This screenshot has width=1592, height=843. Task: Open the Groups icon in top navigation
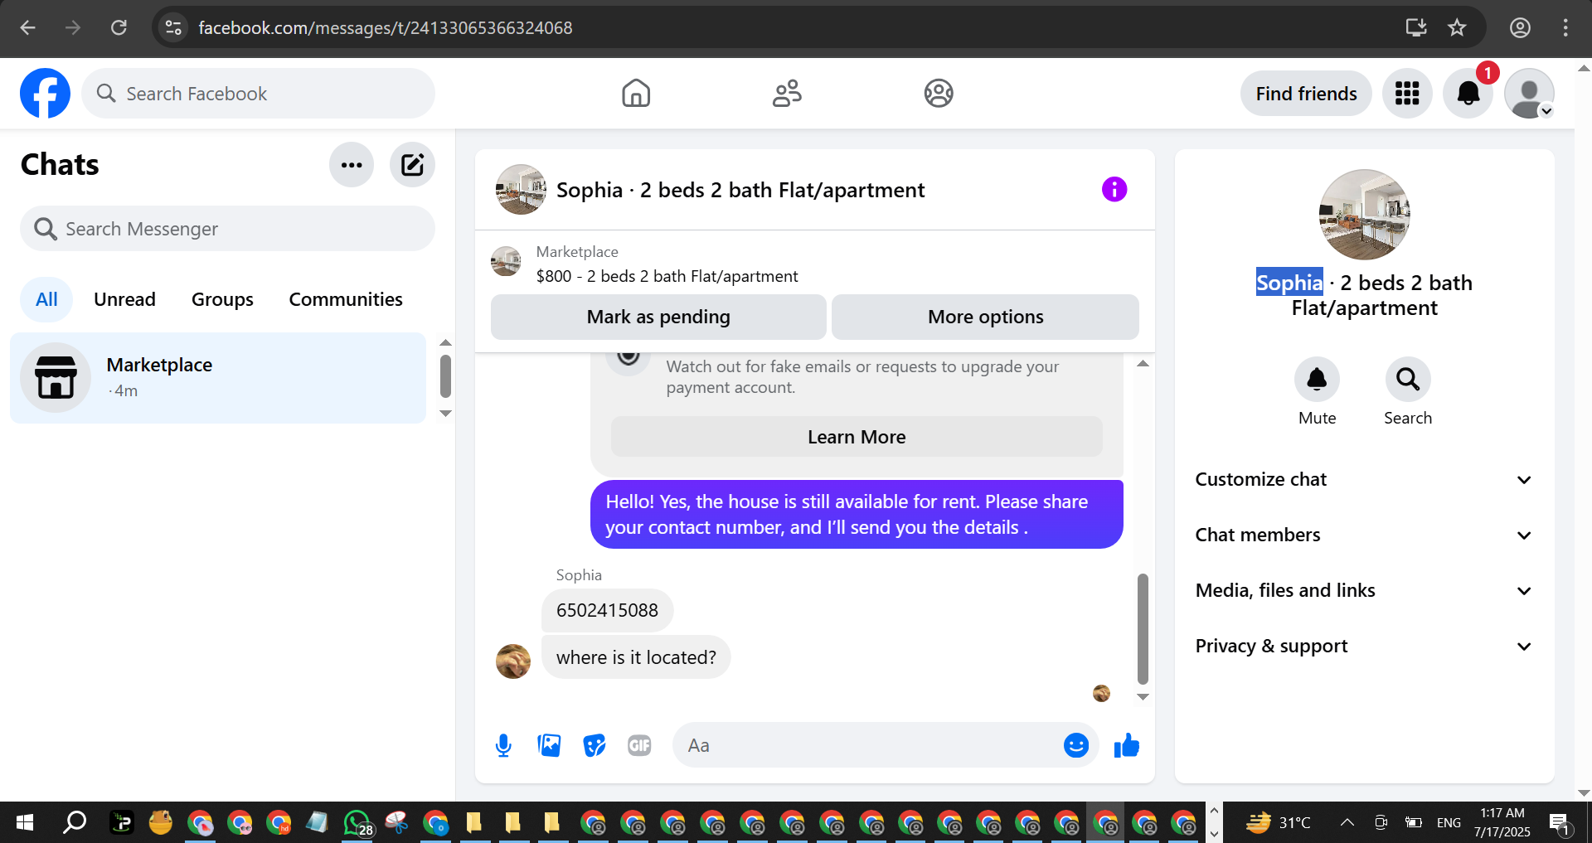(939, 93)
